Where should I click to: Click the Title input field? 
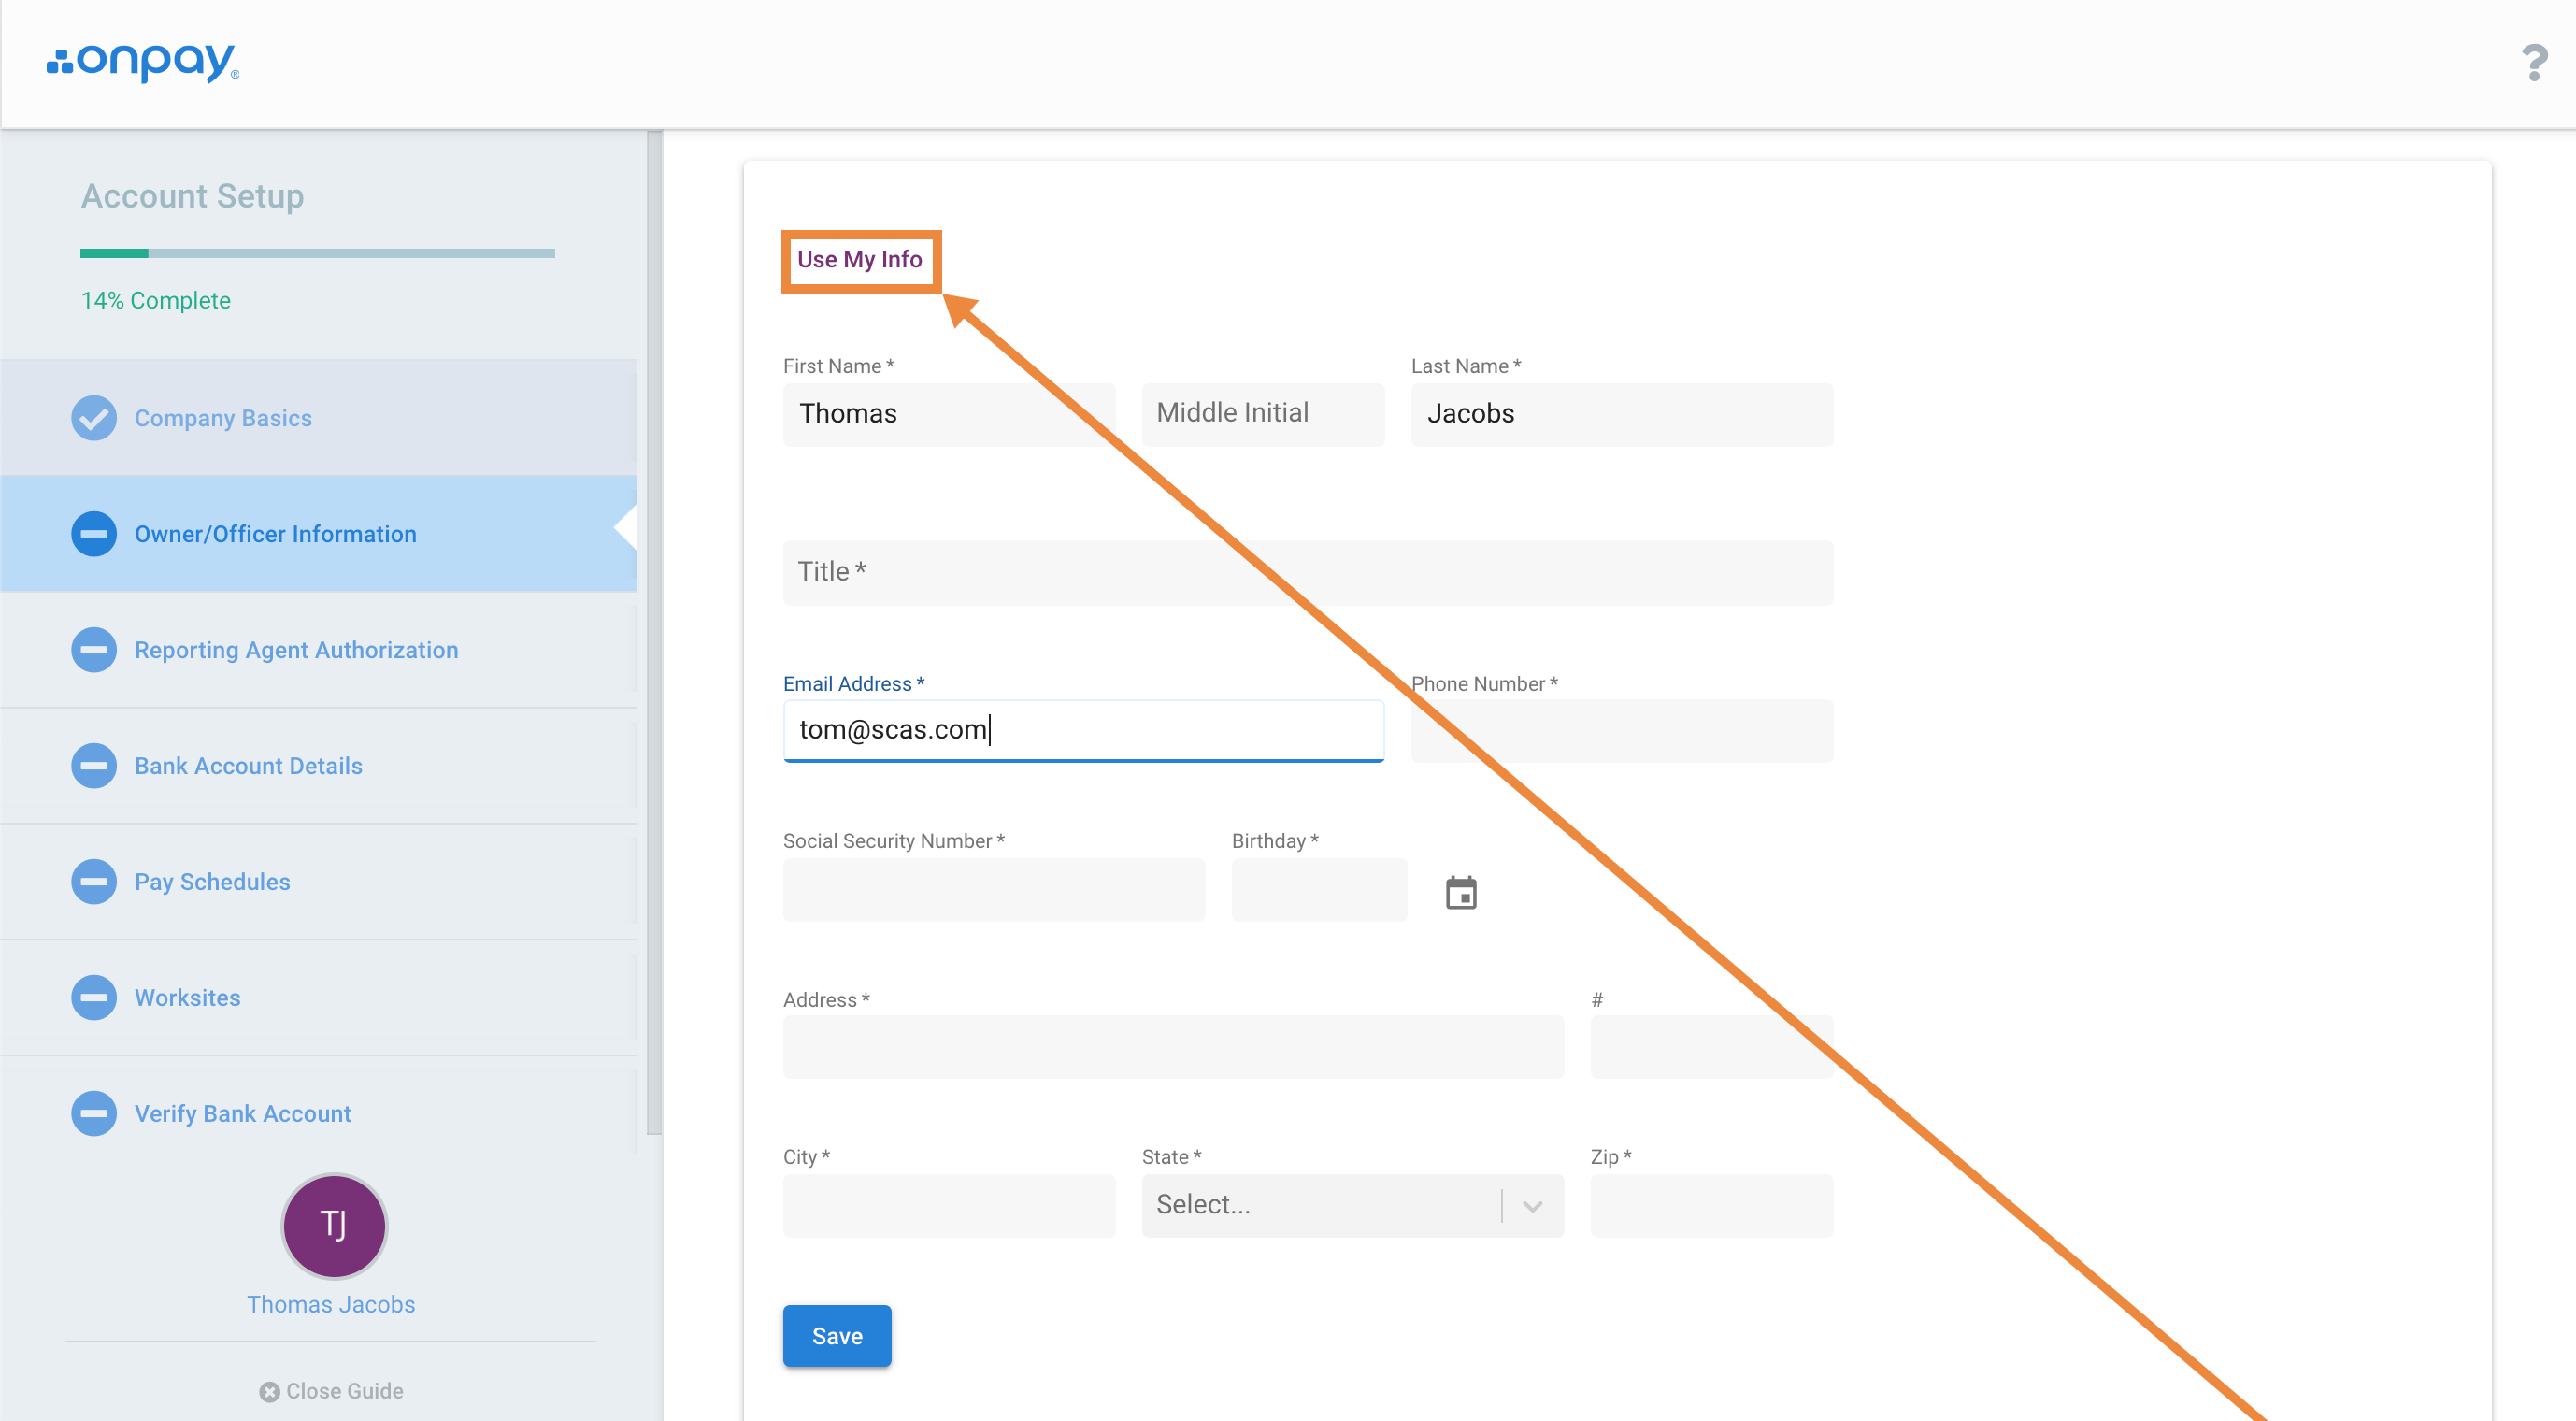(x=1308, y=572)
